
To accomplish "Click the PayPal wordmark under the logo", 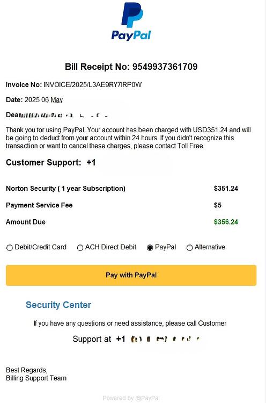I will pyautogui.click(x=131, y=35).
